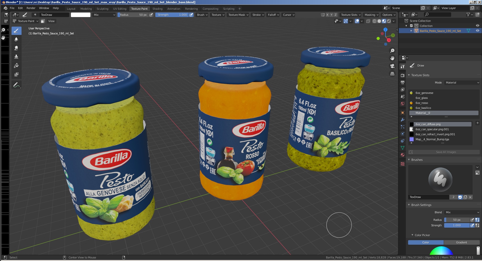Collapse the Brushes panel

(x=409, y=160)
